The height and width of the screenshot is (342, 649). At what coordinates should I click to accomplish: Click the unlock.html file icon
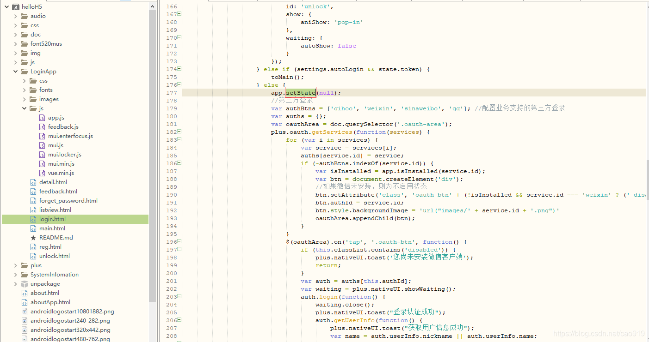coord(33,256)
